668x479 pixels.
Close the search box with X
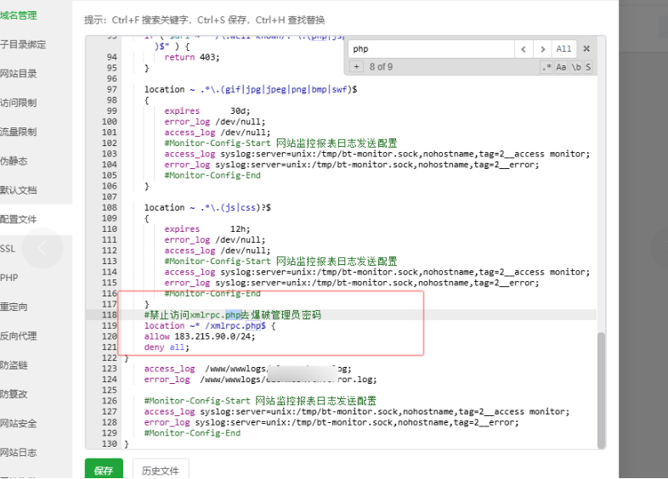586,49
